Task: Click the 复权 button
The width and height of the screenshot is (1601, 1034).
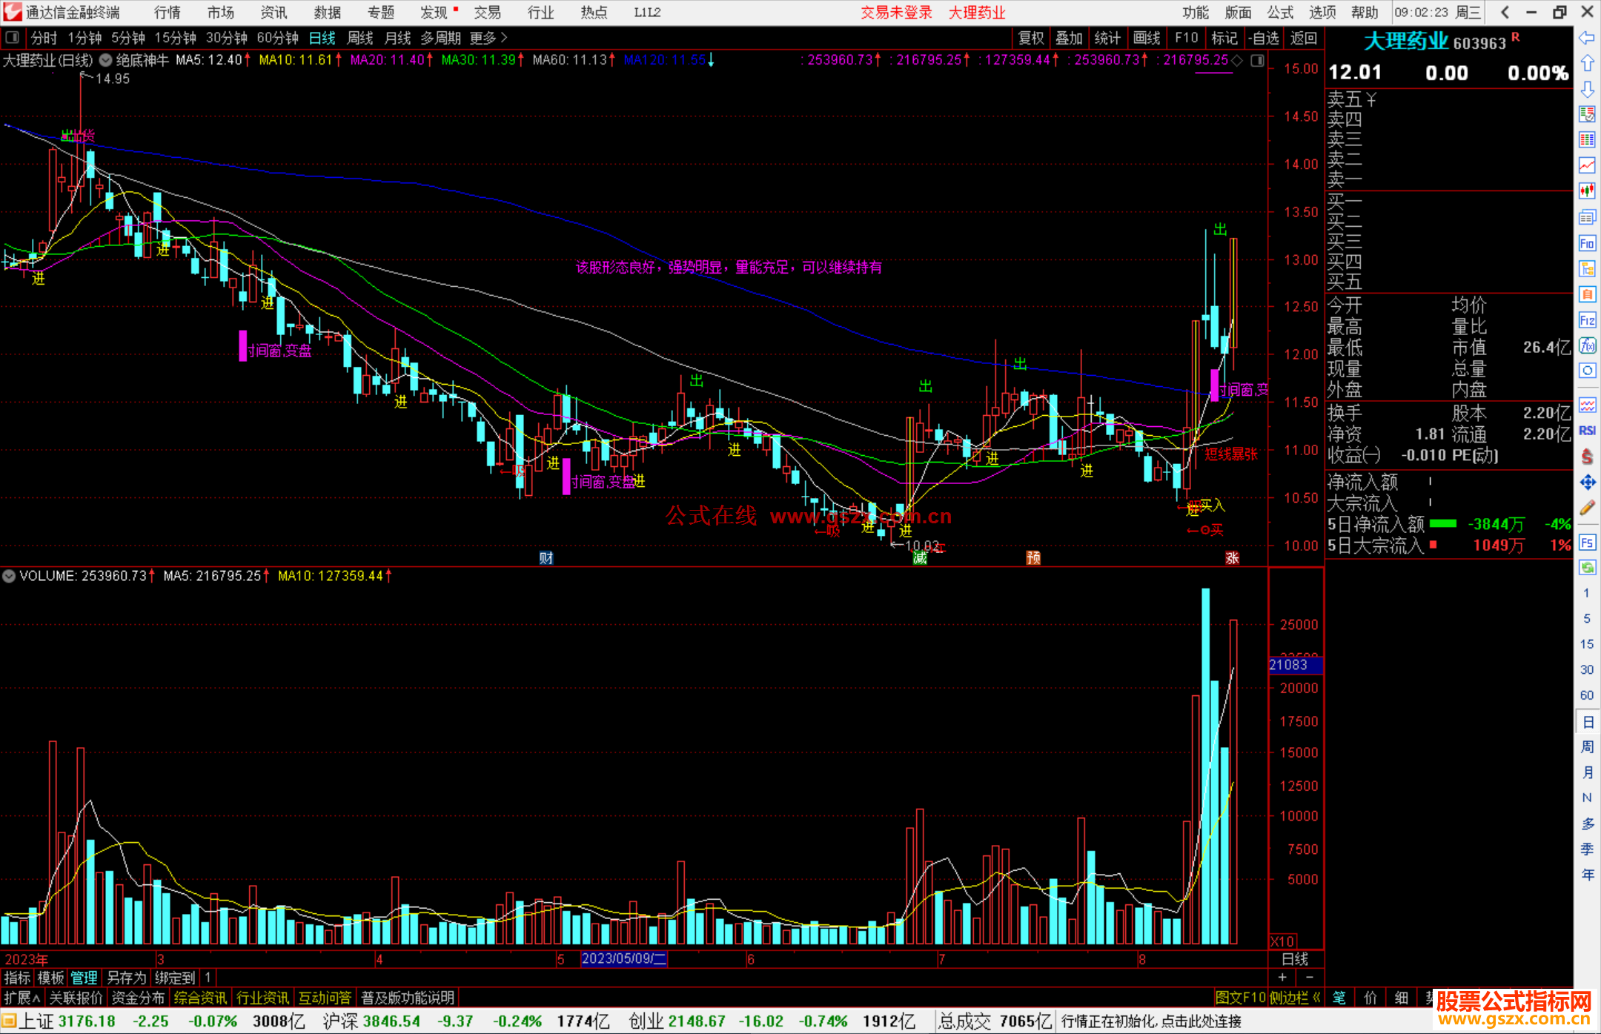Action: [1031, 37]
